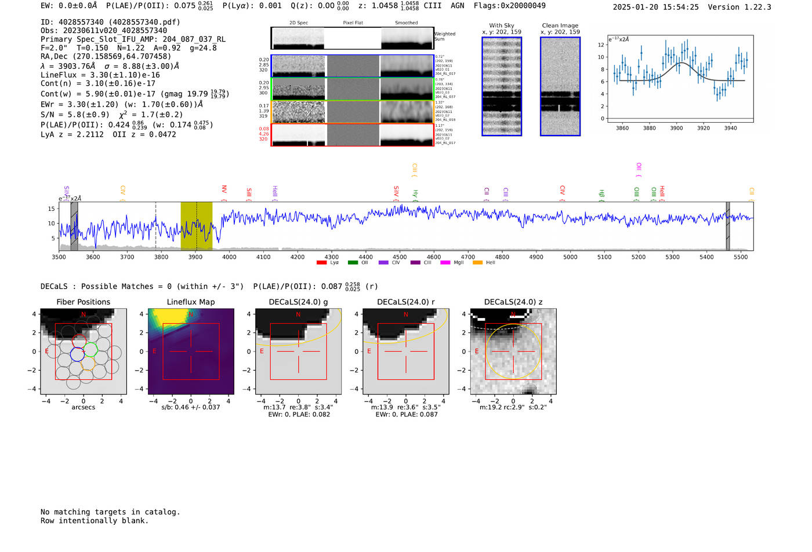This screenshot has height=552, width=812.
Task: Click the 'P(Lyα): 0.001' header value
Action: click(252, 6)
